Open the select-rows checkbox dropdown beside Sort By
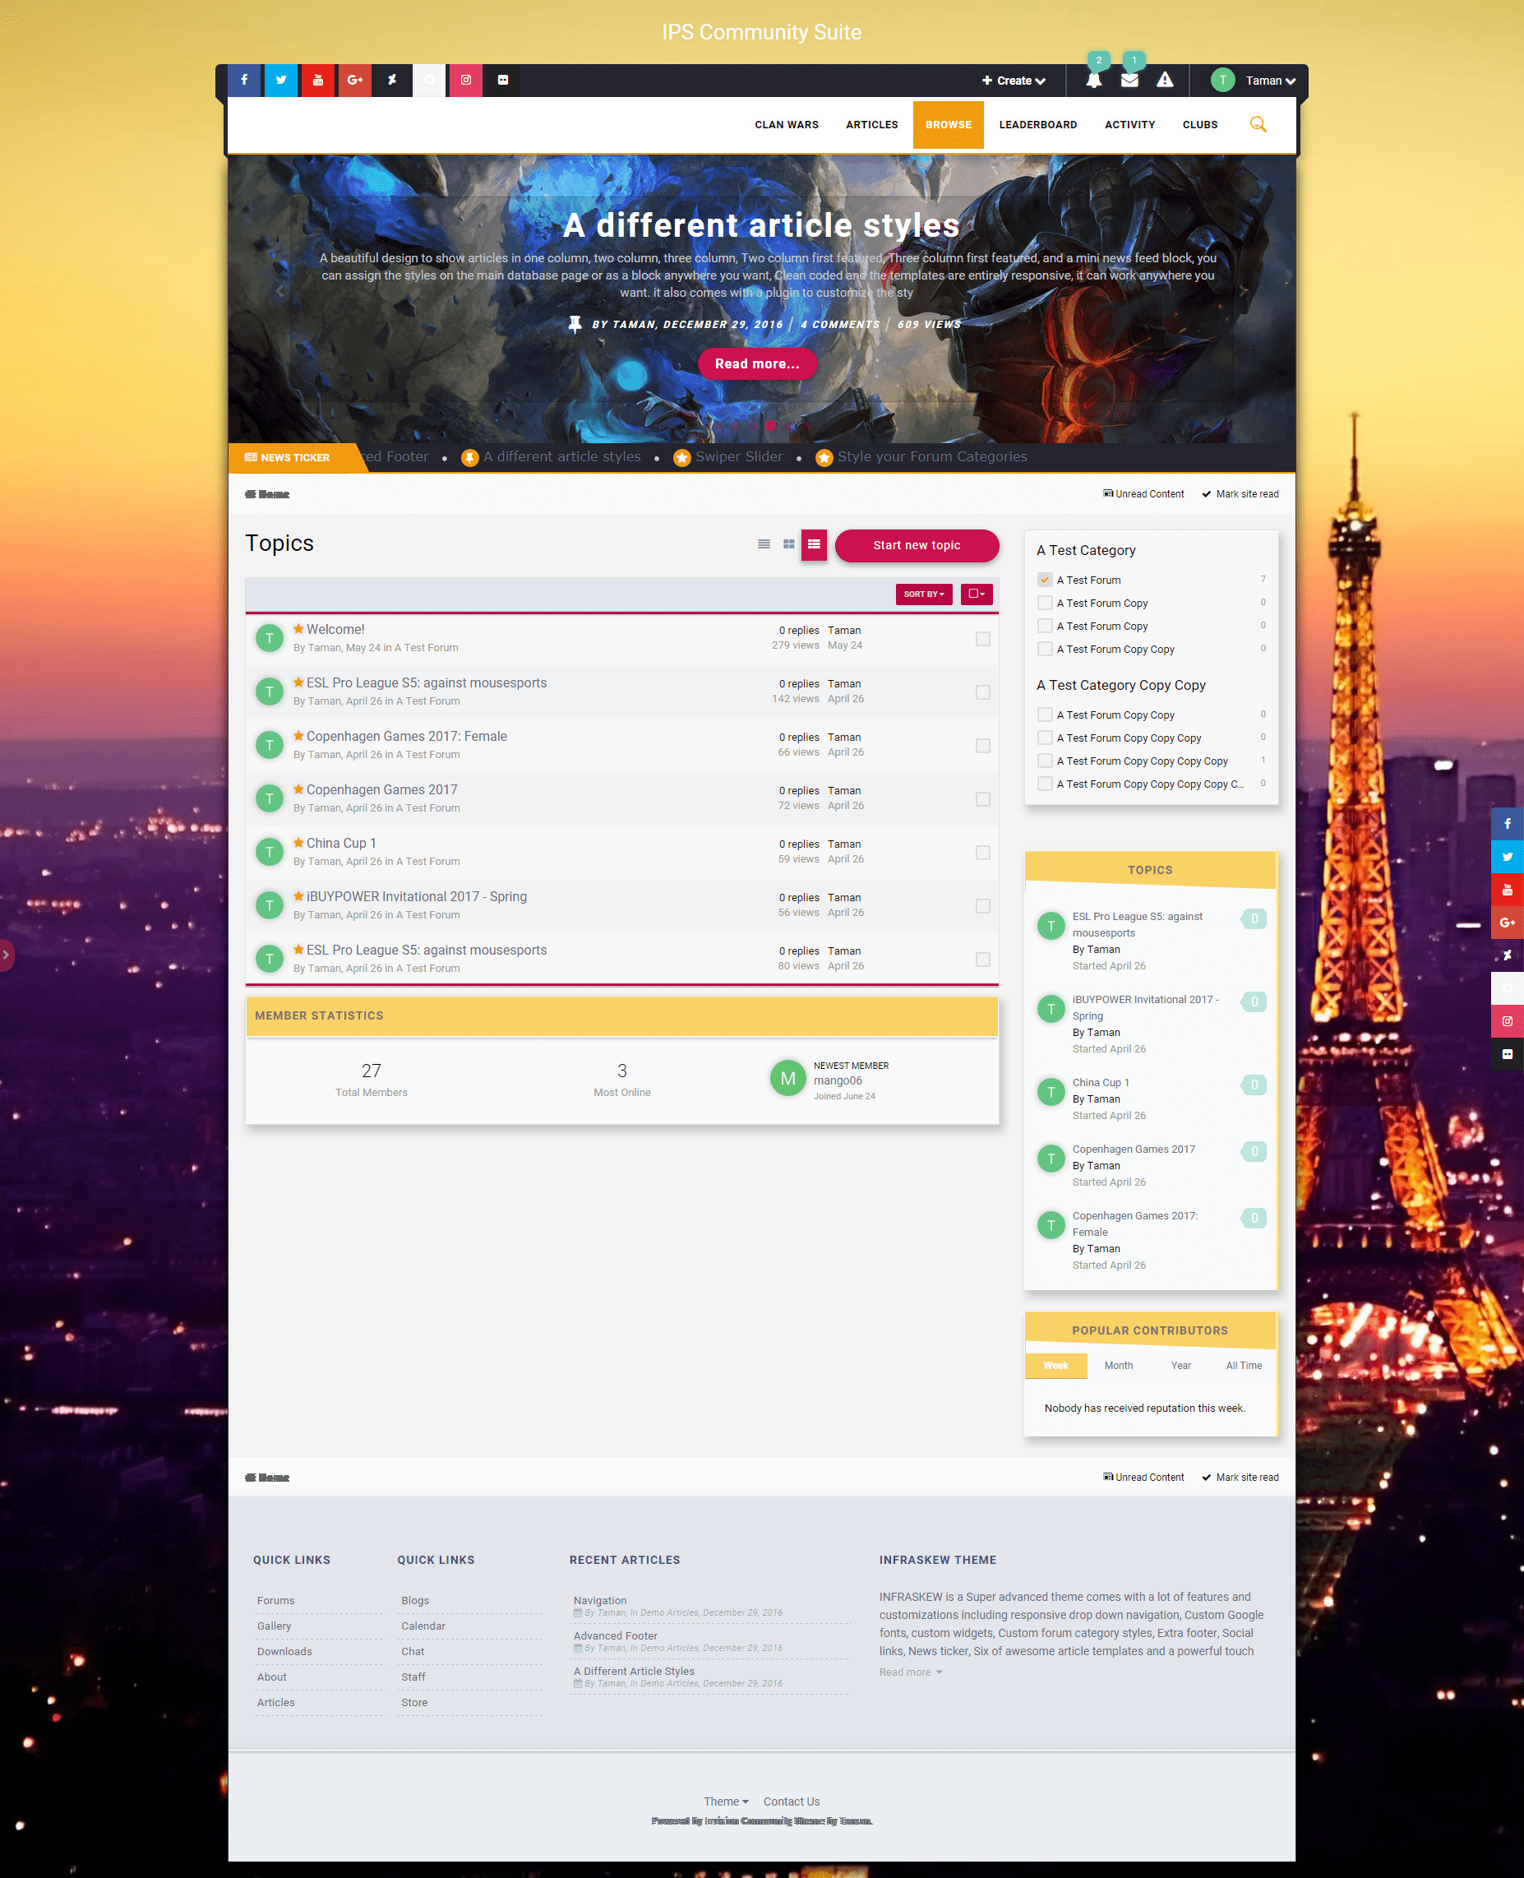Image resolution: width=1524 pixels, height=1878 pixels. (x=977, y=594)
